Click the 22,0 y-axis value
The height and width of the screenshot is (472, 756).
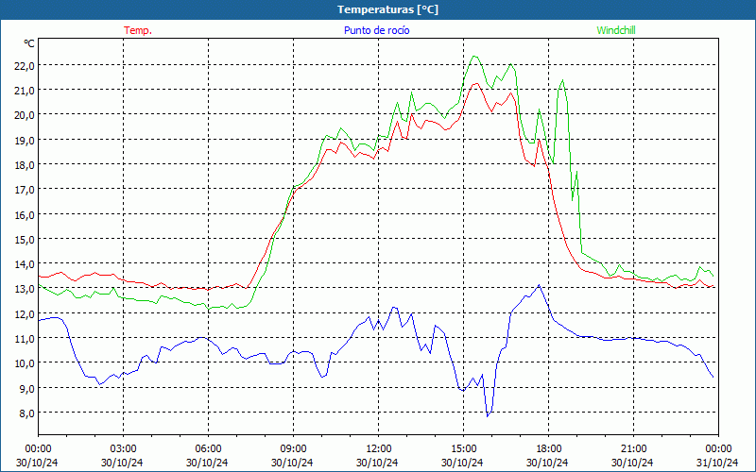coord(25,65)
